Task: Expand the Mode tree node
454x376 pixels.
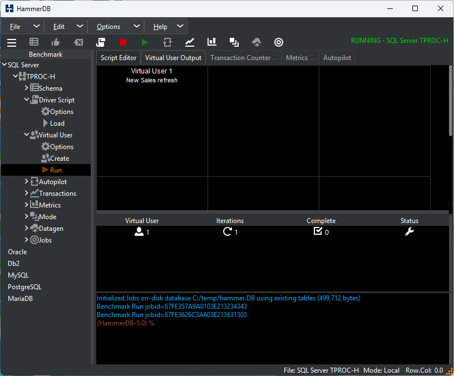Action: pyautogui.click(x=26, y=216)
